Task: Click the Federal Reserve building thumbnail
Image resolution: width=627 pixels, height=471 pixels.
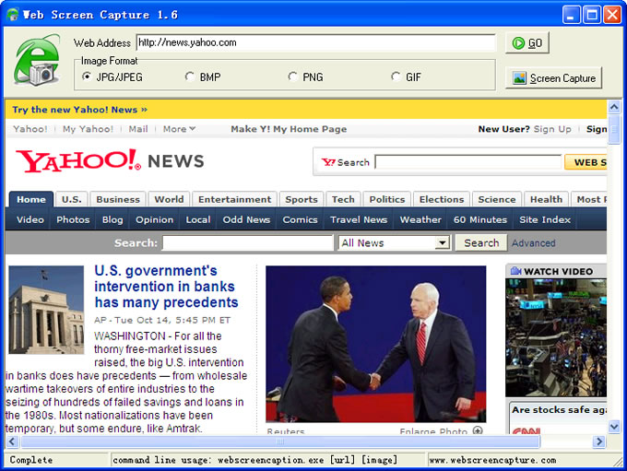Action: click(46, 310)
